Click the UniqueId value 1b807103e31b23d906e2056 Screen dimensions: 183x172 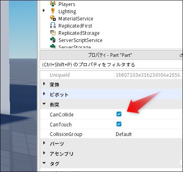[x=148, y=75]
